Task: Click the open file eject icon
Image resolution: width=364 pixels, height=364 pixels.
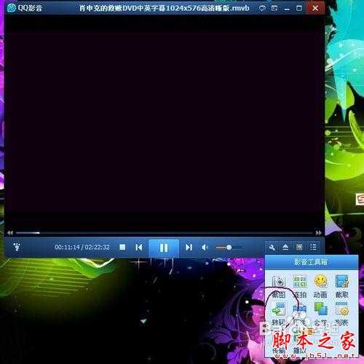Action: coord(285,248)
